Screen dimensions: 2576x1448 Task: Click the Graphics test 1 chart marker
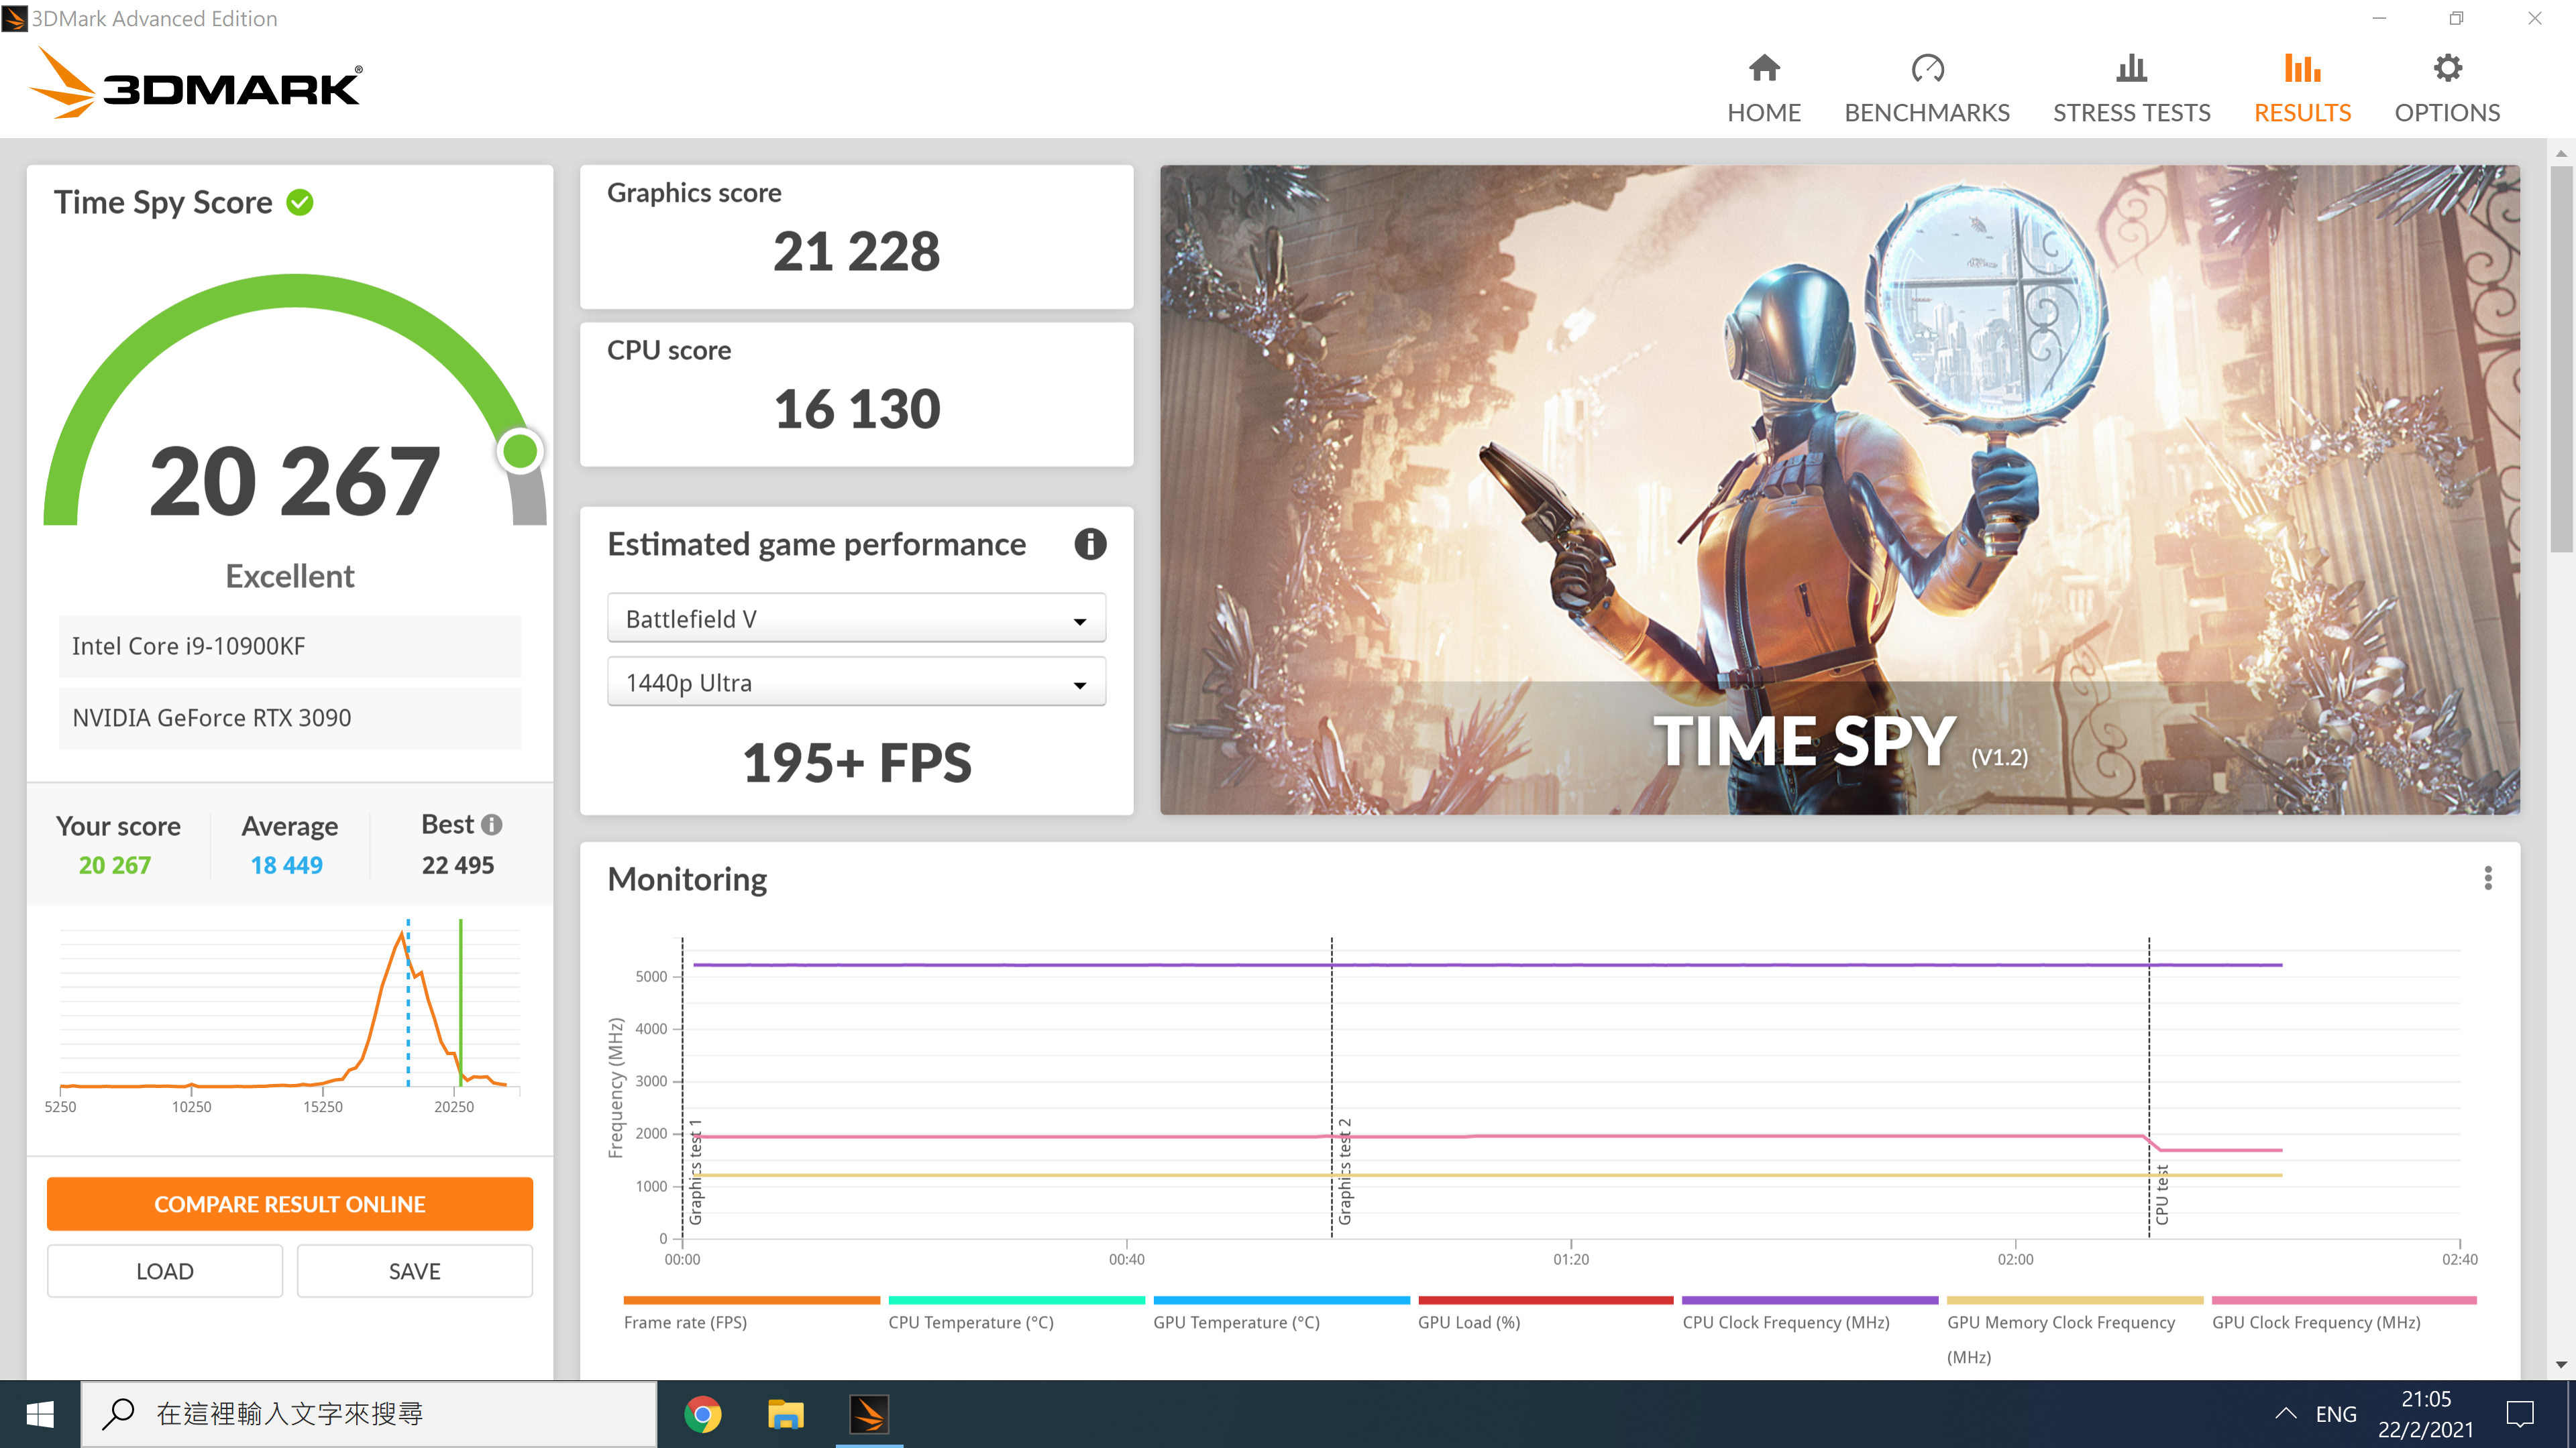696,1171
